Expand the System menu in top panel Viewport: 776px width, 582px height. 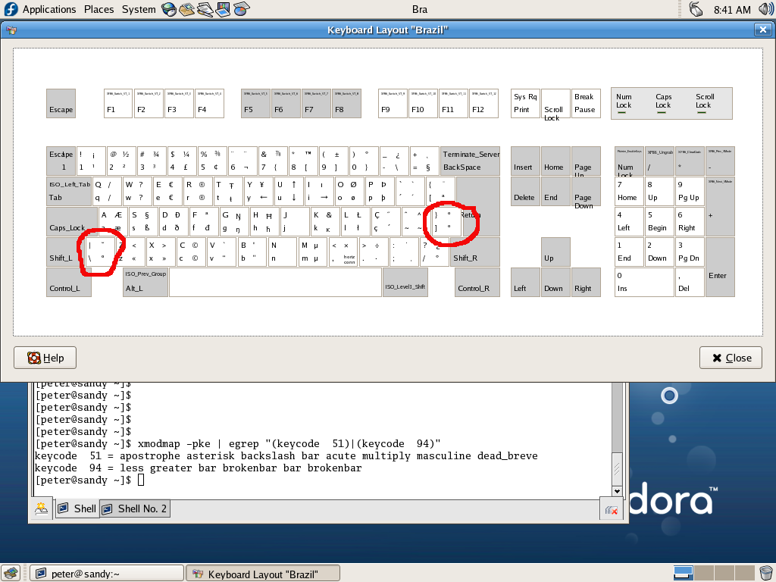point(139,9)
